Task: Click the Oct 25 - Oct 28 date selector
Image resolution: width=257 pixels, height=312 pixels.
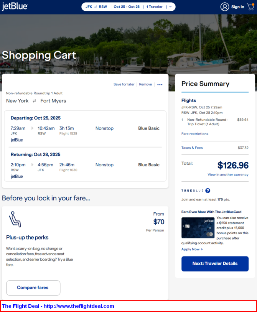Action: [127, 7]
